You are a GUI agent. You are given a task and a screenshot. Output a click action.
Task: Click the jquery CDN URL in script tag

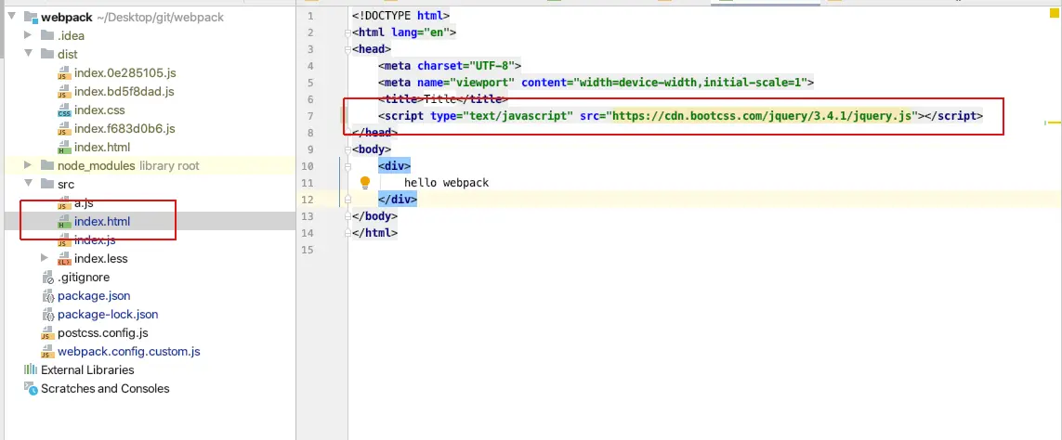coord(762,116)
